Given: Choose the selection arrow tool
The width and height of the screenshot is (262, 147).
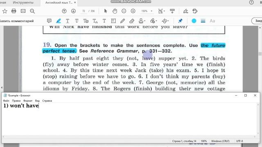Looking at the screenshot, I should coord(106,11).
